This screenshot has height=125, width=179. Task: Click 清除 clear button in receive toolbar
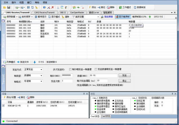(x=65, y=17)
